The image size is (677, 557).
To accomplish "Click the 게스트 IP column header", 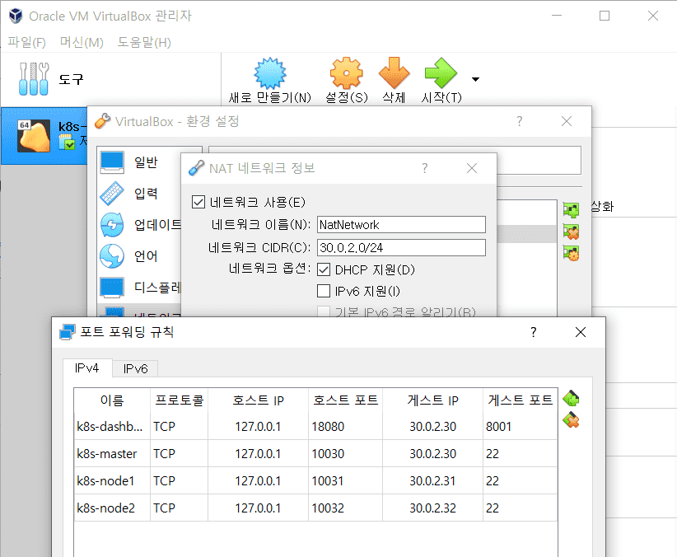I will point(432,400).
